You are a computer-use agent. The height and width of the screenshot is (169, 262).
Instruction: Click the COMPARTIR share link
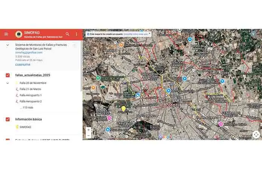click(x=23, y=65)
